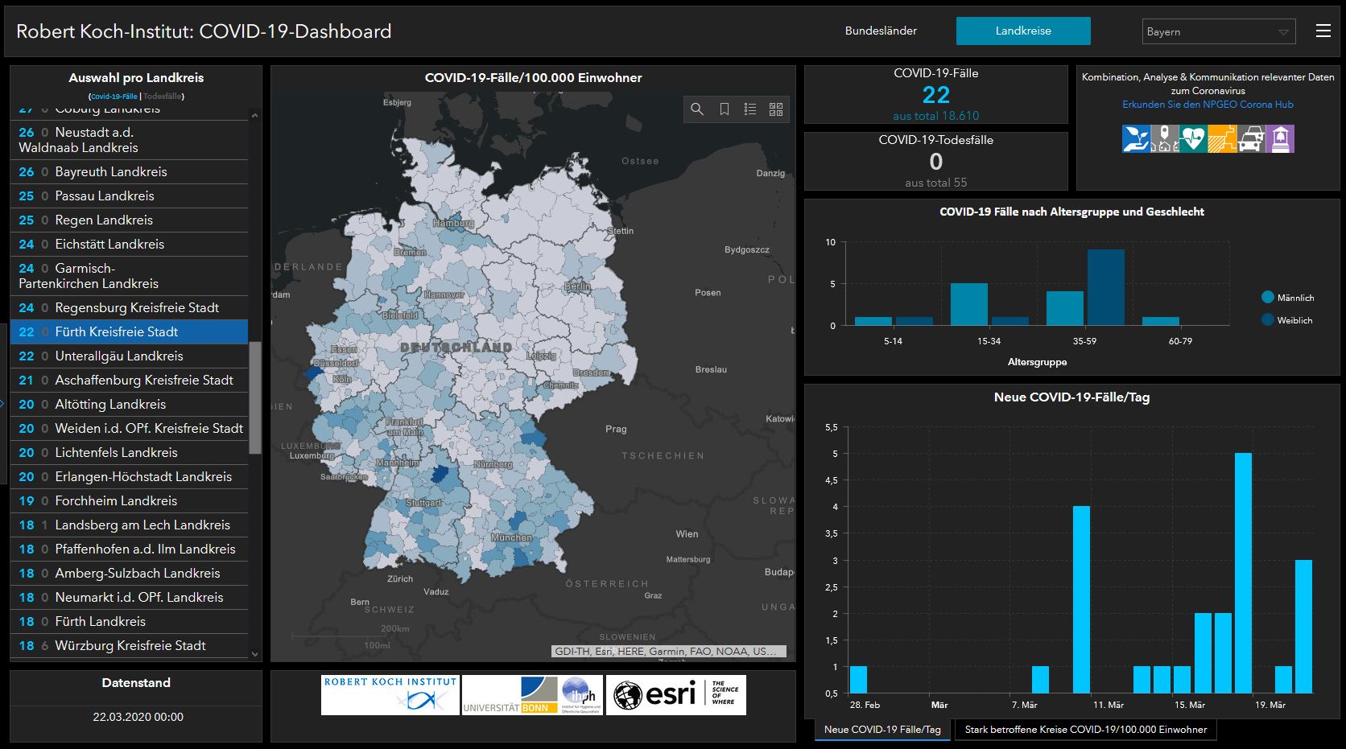Viewport: 1346px width, 749px height.
Task: Open the Bayern state dropdown
Action: pyautogui.click(x=1218, y=31)
